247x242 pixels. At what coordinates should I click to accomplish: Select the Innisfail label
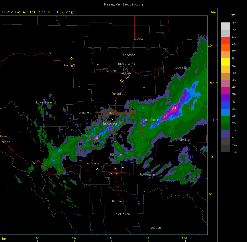(119, 94)
